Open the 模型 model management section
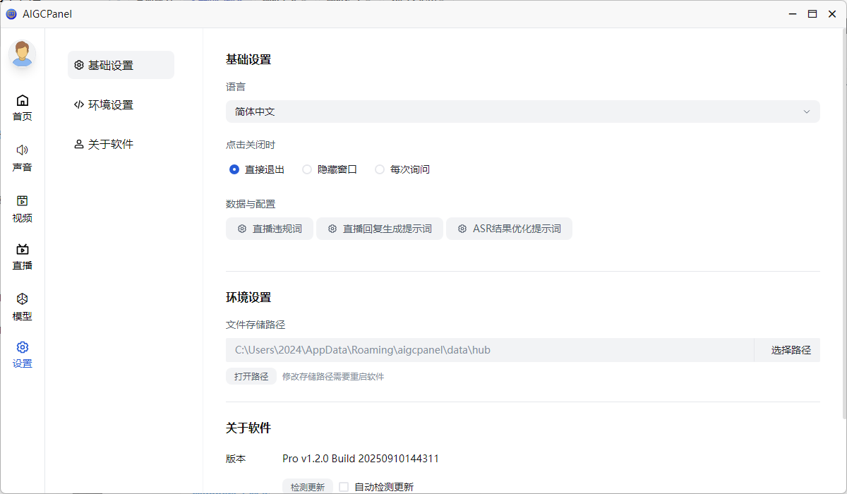Viewport: 847px width, 494px height. [22, 303]
